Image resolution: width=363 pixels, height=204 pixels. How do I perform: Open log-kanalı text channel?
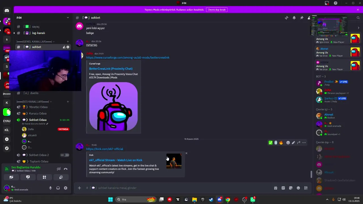click(x=43, y=33)
